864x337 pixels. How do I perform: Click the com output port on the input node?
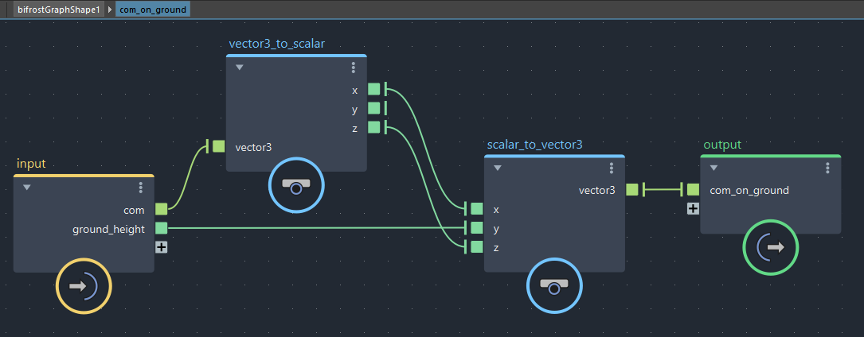162,209
